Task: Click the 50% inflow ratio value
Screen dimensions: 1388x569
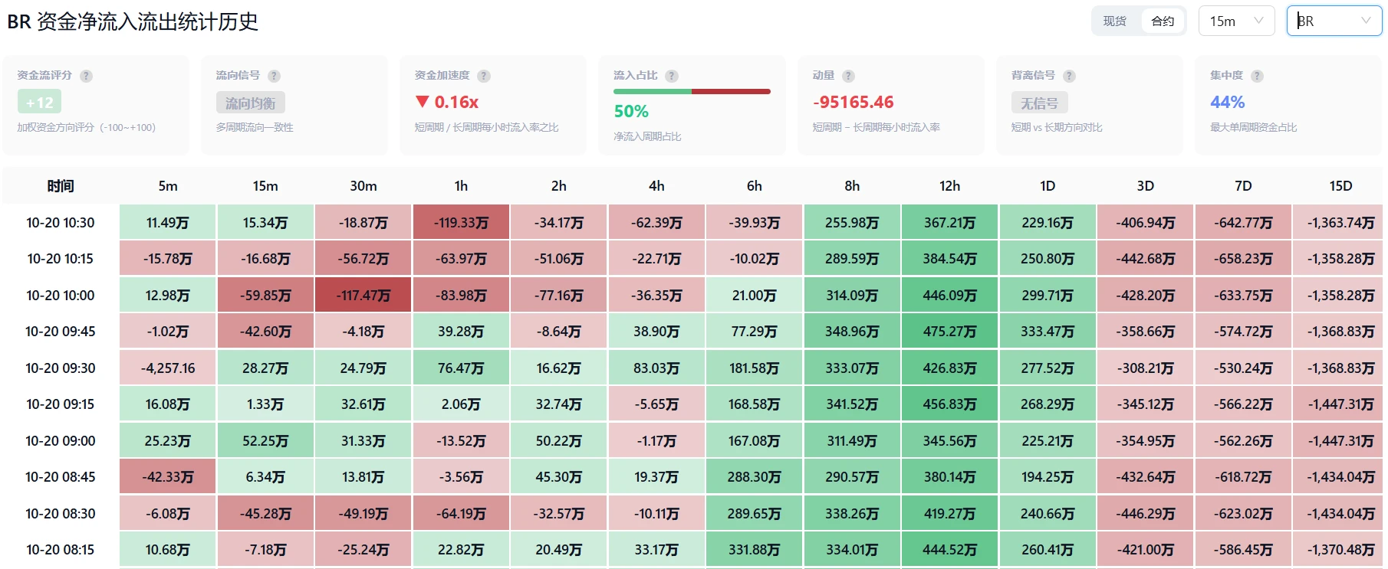Action: (631, 111)
